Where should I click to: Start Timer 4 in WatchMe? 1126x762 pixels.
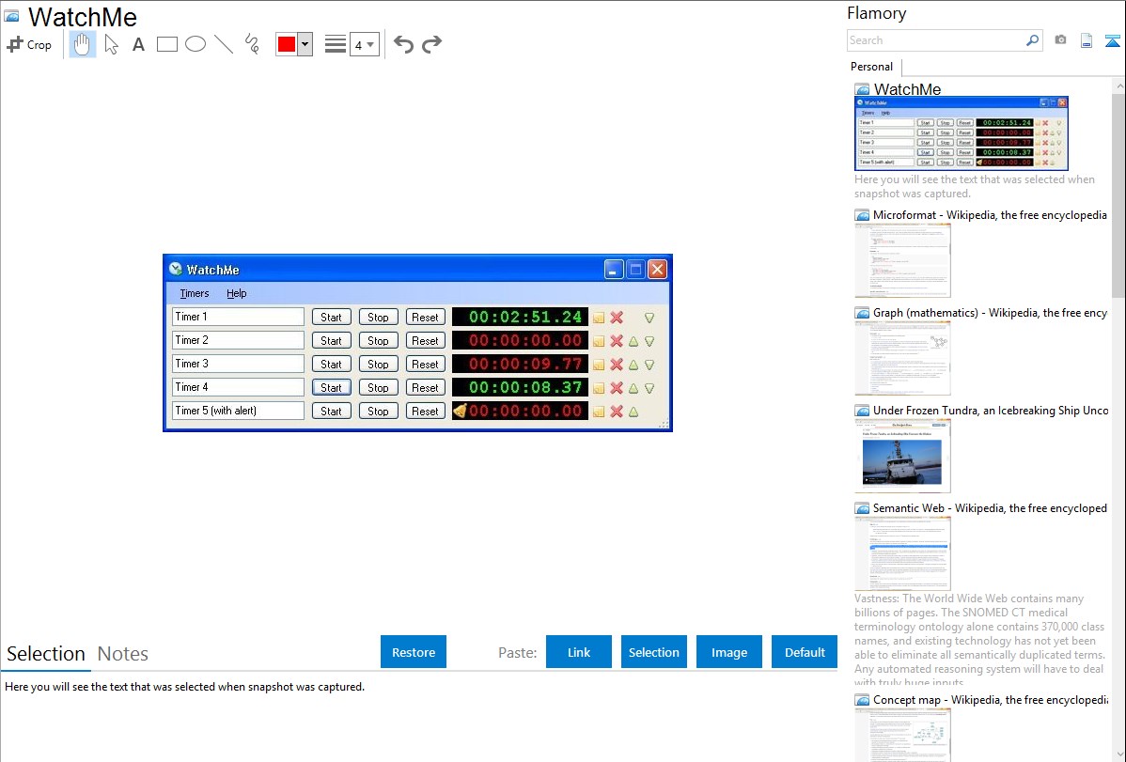point(331,388)
